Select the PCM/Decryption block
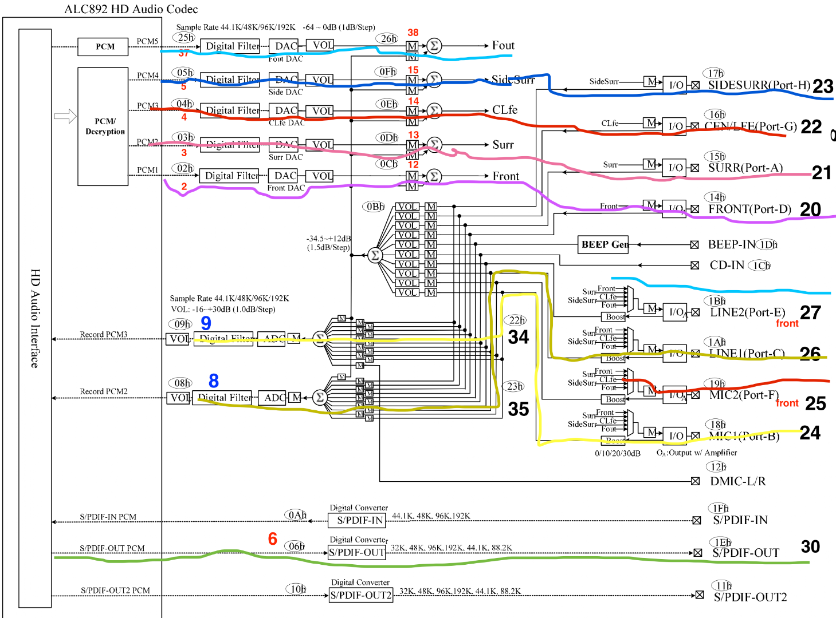 [x=103, y=126]
